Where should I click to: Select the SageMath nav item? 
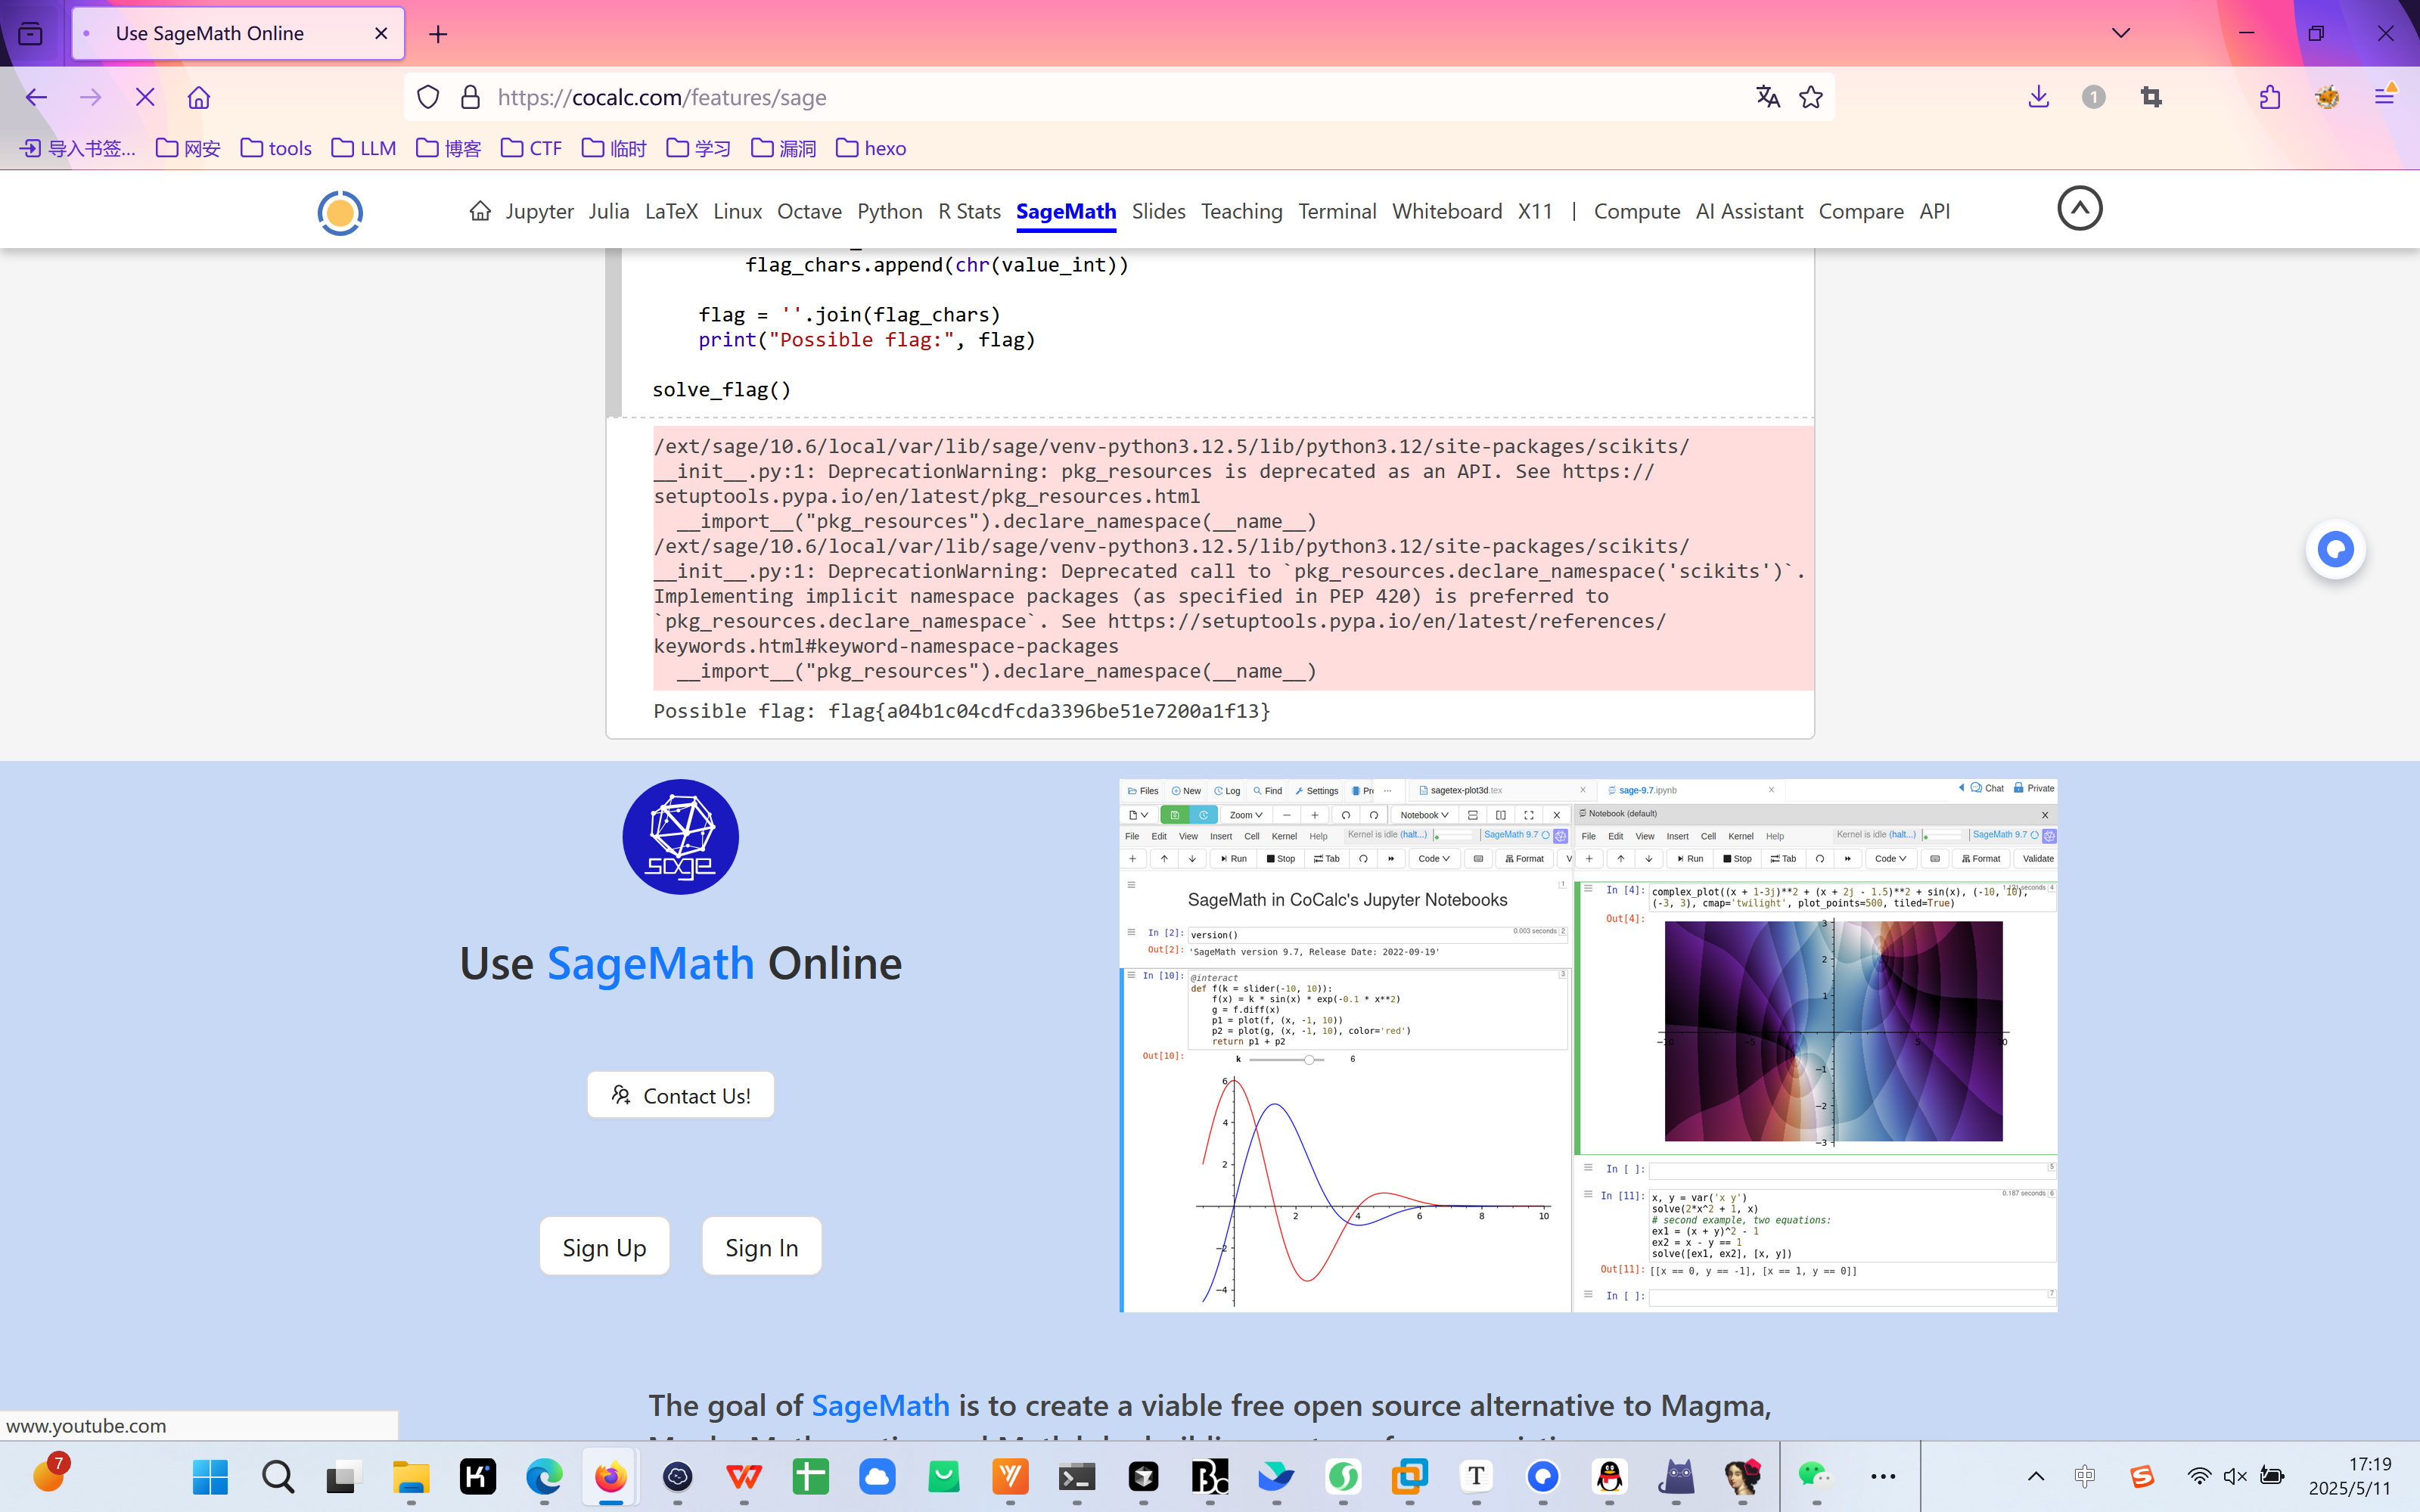pyautogui.click(x=1066, y=211)
